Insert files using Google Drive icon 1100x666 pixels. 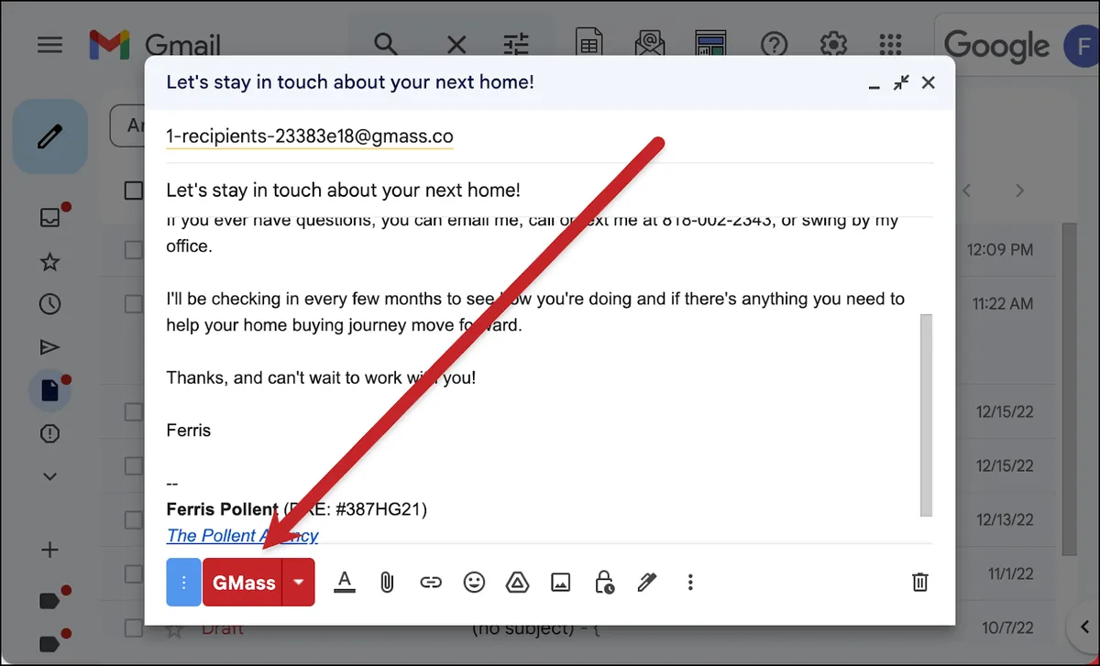tap(517, 582)
